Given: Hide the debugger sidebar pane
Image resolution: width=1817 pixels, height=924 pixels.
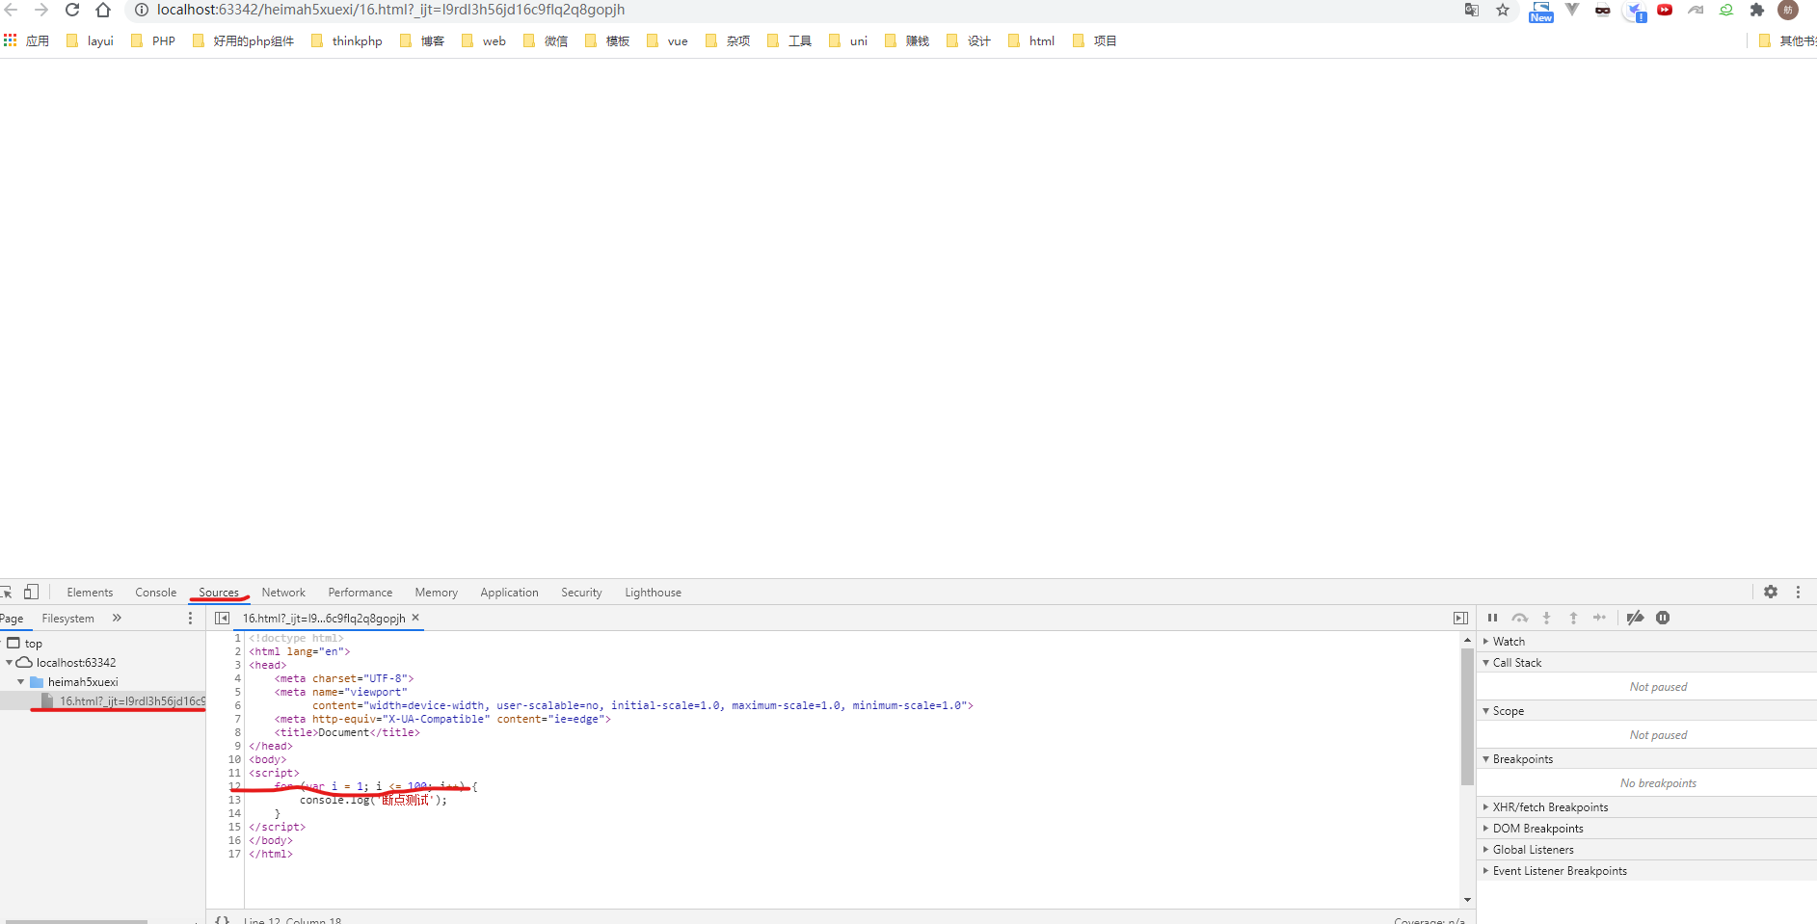Looking at the screenshot, I should 1460,618.
